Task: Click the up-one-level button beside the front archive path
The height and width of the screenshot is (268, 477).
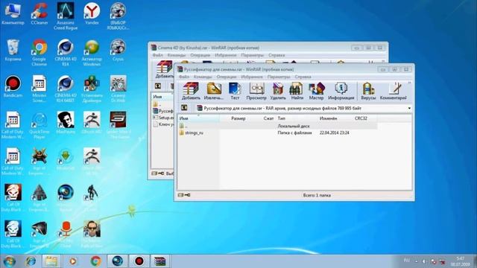Action: point(184,108)
